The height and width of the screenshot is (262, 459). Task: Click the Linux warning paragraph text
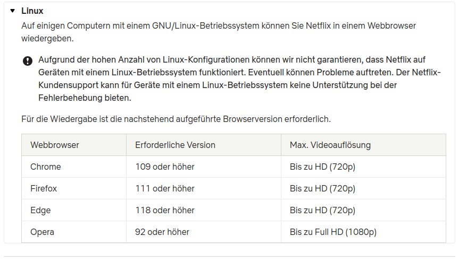pos(239,79)
